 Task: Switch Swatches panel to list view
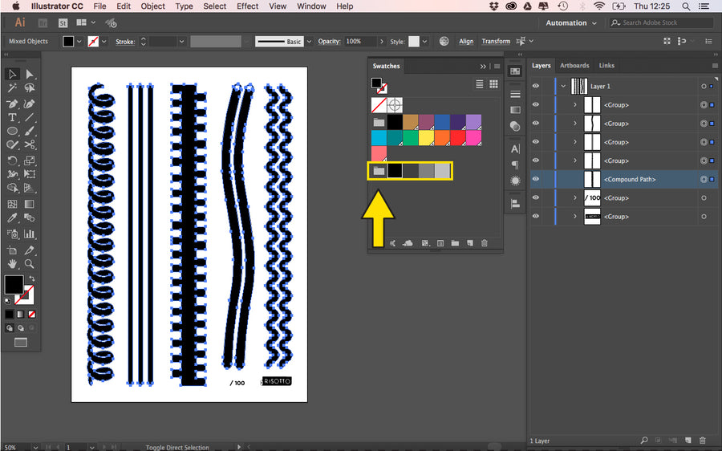480,83
